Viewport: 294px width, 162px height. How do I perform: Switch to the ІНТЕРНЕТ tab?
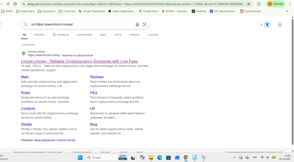coord(39,35)
